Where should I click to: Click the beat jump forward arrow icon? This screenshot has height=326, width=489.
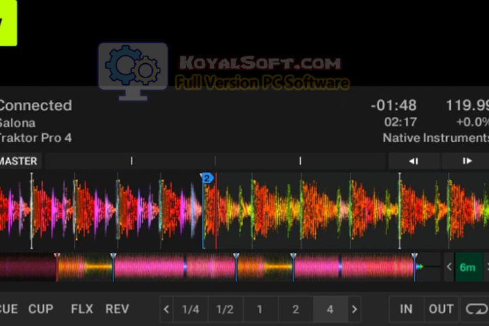467,161
